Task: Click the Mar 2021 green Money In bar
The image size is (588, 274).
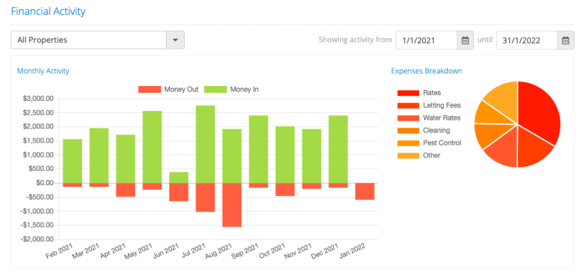Action: tap(99, 156)
